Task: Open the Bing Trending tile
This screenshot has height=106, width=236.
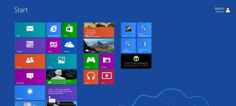Action: pos(99,30)
